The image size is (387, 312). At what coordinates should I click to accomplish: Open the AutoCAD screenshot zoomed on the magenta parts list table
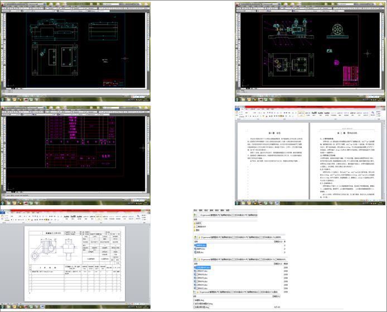(x=75, y=156)
